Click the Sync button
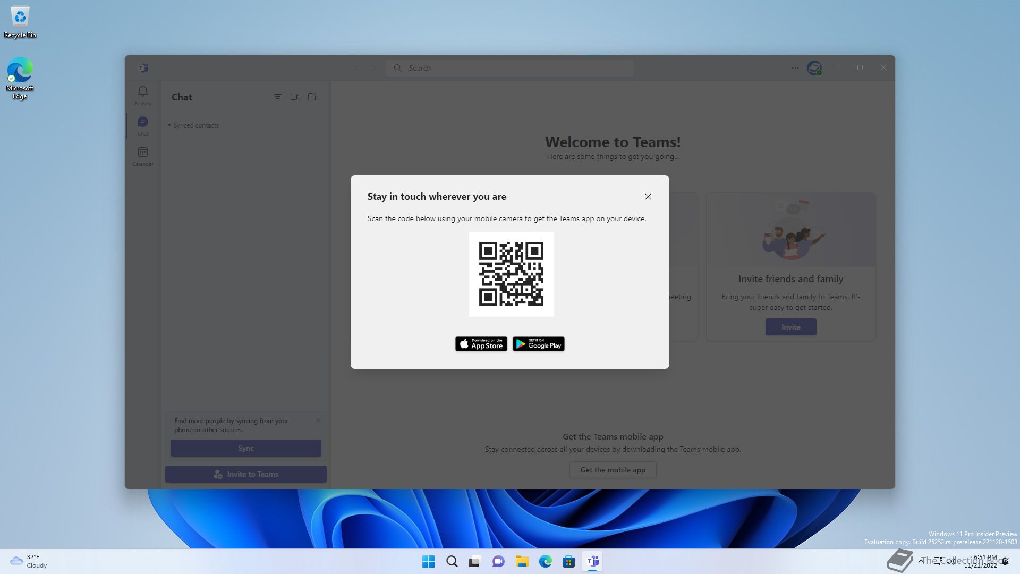This screenshot has height=574, width=1020. click(245, 448)
